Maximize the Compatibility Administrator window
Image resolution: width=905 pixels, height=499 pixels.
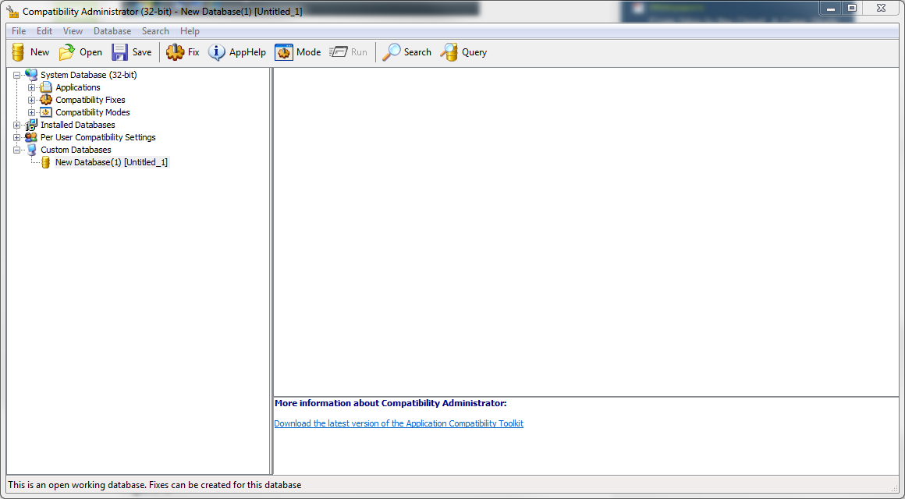point(852,8)
